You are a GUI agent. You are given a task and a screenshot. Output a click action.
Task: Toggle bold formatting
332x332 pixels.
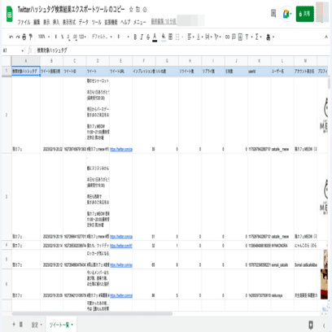[135, 37]
